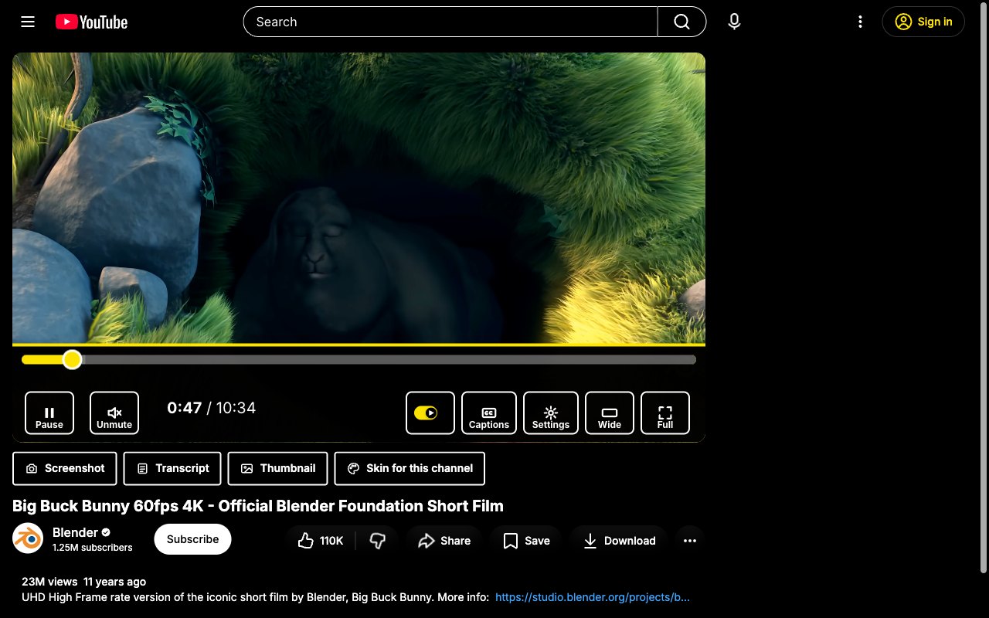Take a Screenshot of the video
The image size is (989, 618).
[x=65, y=468]
